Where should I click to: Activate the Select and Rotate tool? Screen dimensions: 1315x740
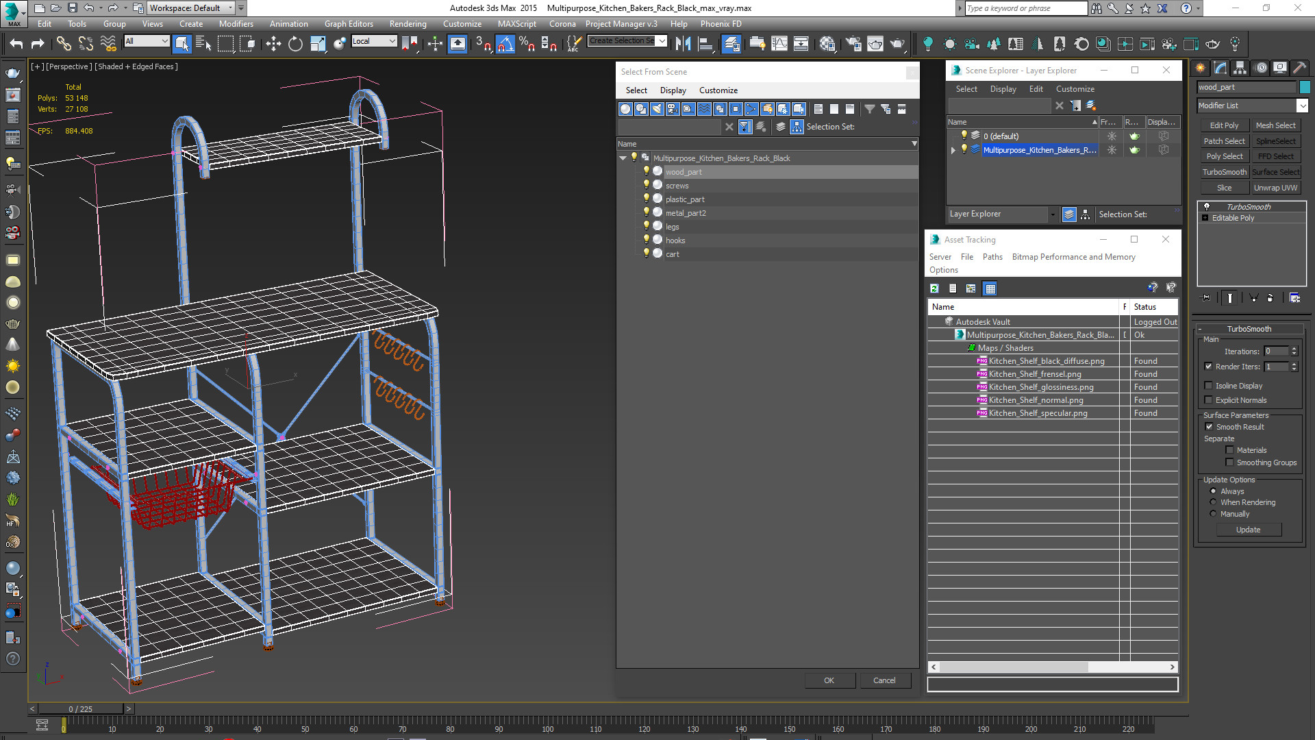(x=295, y=44)
